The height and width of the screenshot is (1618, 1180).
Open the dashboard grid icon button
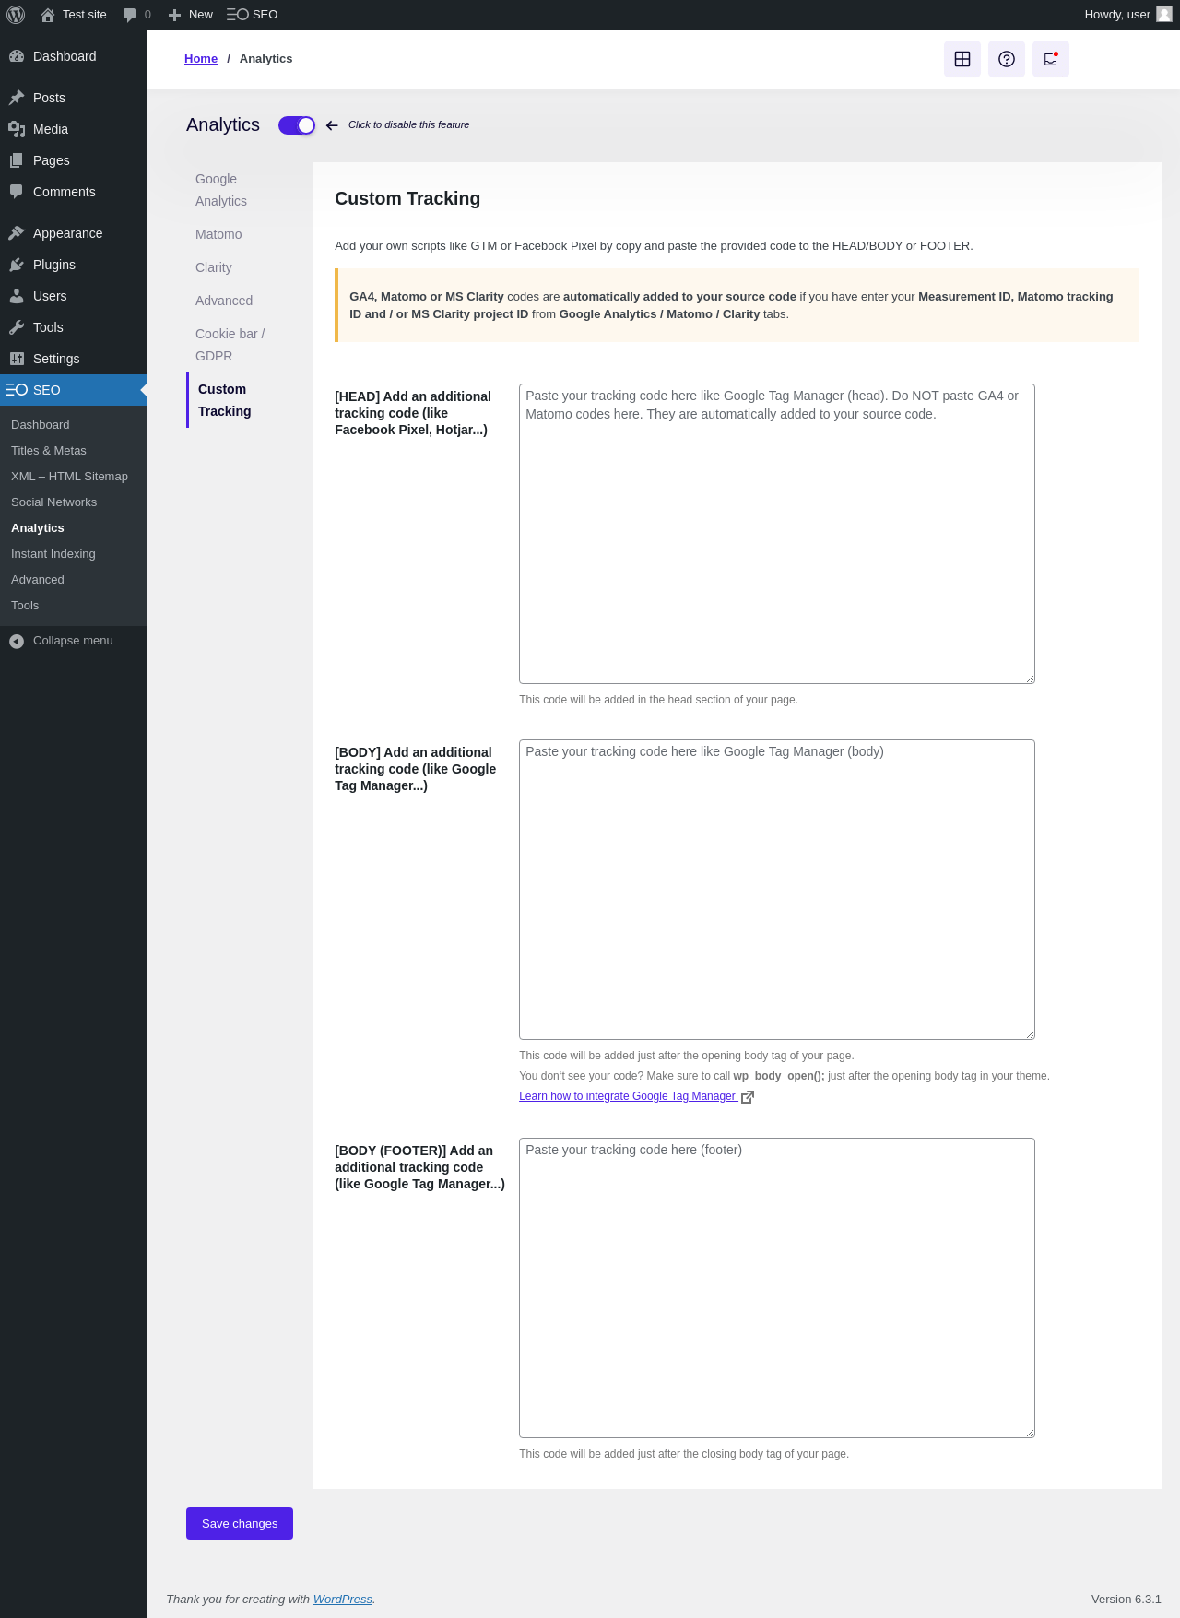tap(962, 59)
